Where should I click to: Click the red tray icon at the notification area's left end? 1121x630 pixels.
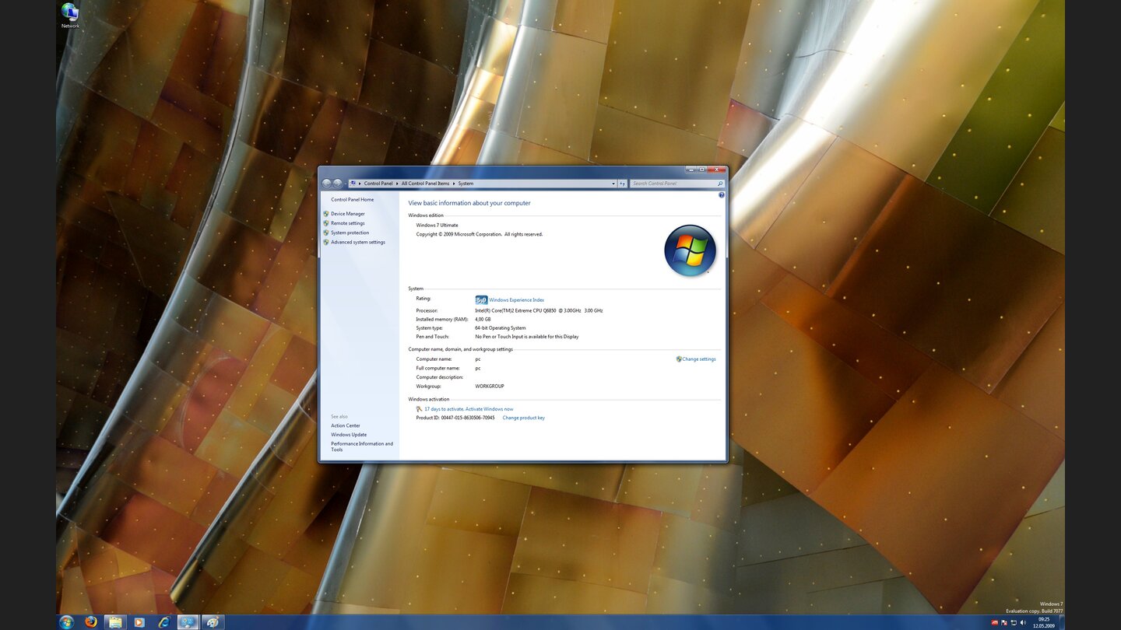(995, 622)
